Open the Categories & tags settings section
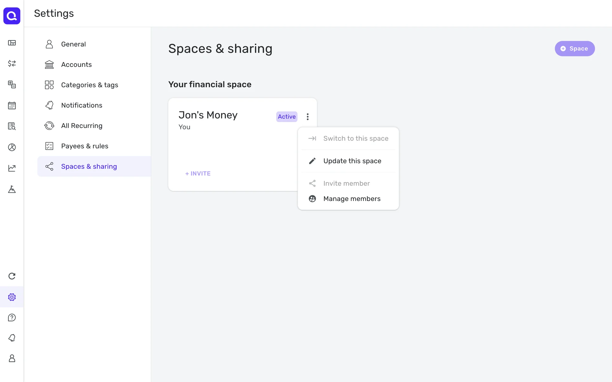Screen dimensions: 612x382 (89, 85)
